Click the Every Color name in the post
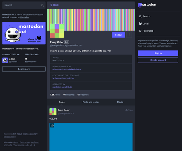The image size is (182, 151). 64,110
